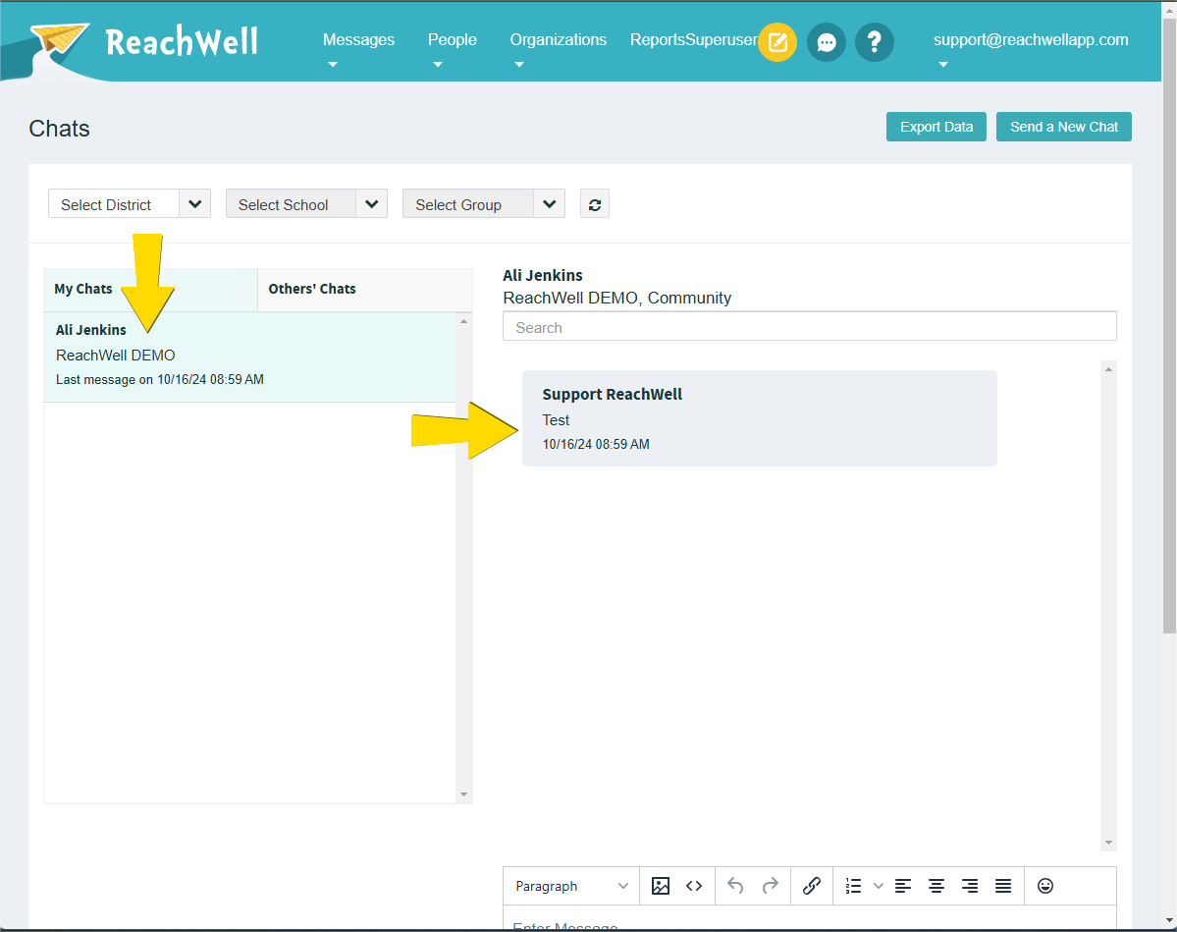The width and height of the screenshot is (1177, 932).
Task: Justify the message text
Action: [x=1003, y=886]
